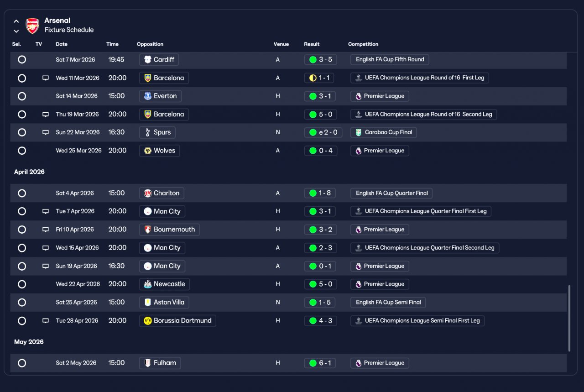The image size is (584, 392).
Task: Sort fixtures by the Date column header
Action: 62,44
